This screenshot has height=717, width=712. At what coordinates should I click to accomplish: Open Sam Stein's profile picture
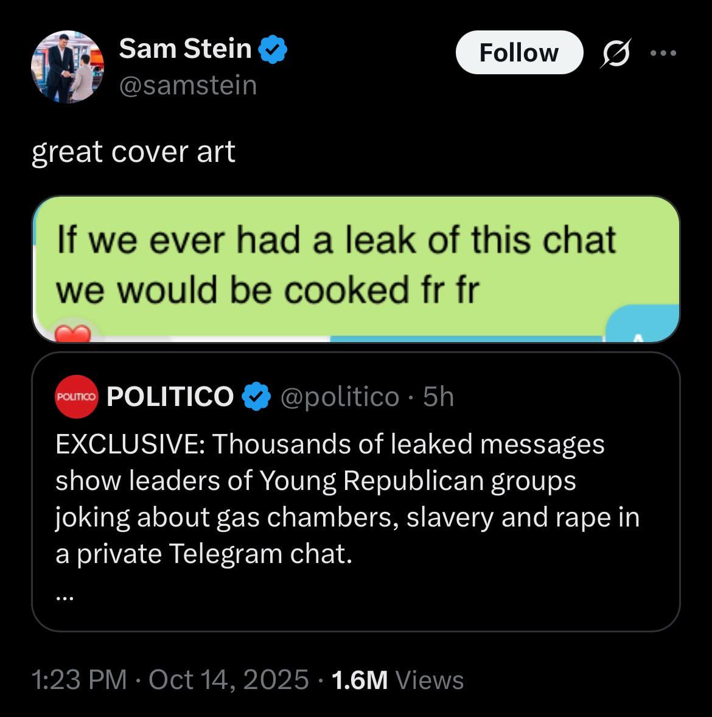click(67, 67)
